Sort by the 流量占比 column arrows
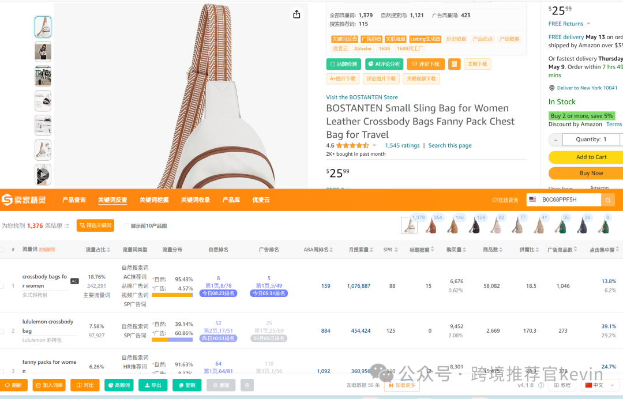 (108, 250)
